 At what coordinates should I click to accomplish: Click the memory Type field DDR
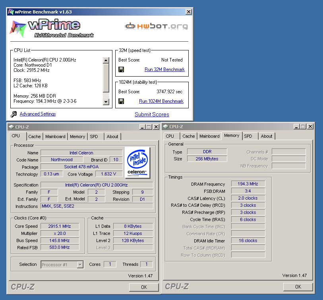coord(207,152)
